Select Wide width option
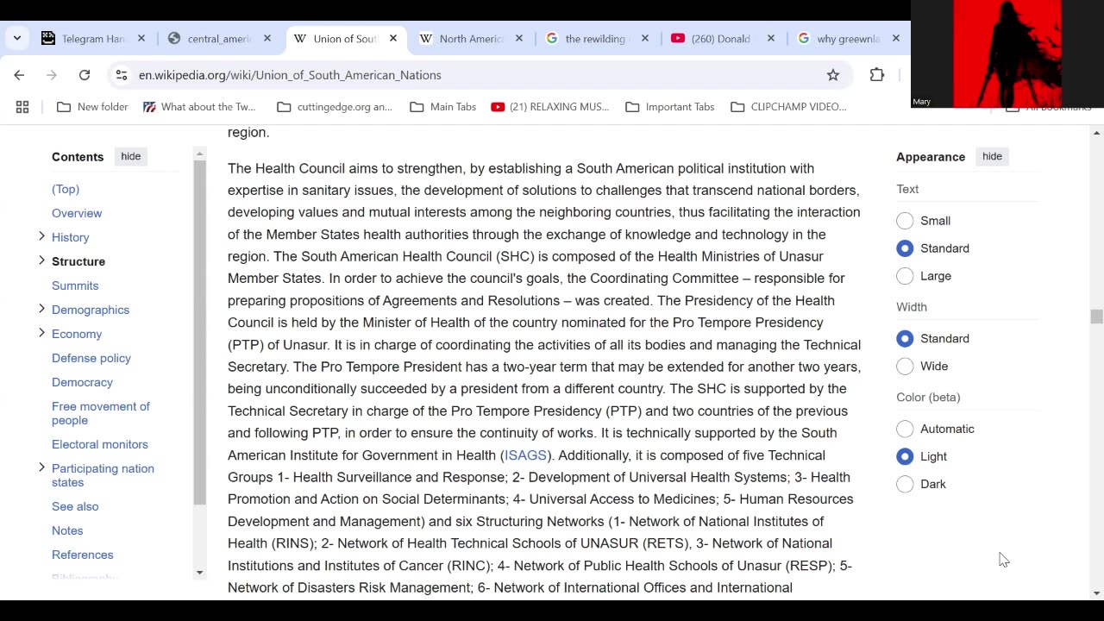 (x=905, y=367)
